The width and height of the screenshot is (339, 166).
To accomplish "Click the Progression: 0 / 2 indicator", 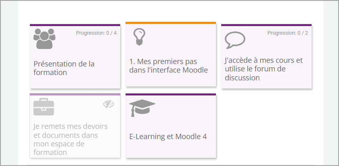I will [288, 33].
